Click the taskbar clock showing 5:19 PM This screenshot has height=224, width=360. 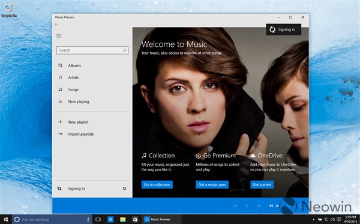(x=351, y=219)
